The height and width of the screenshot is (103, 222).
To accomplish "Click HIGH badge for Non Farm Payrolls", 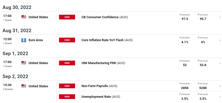I will pos(67,86).
